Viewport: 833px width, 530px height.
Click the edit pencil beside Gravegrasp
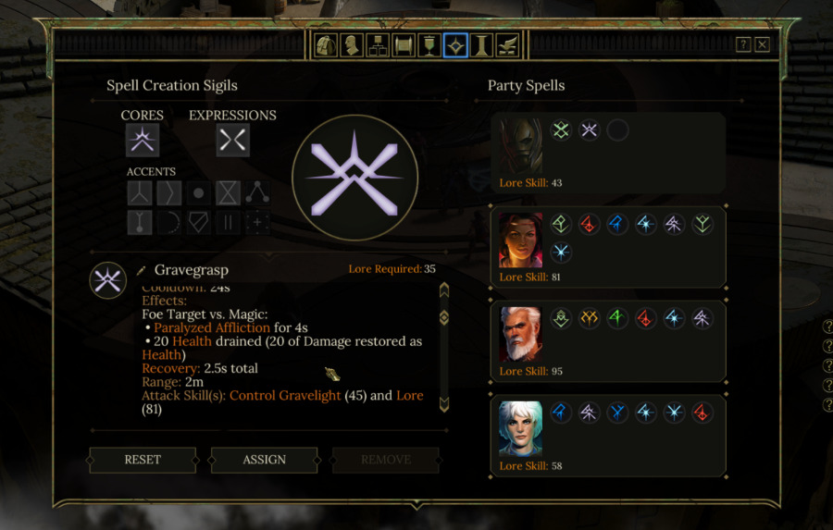click(142, 271)
